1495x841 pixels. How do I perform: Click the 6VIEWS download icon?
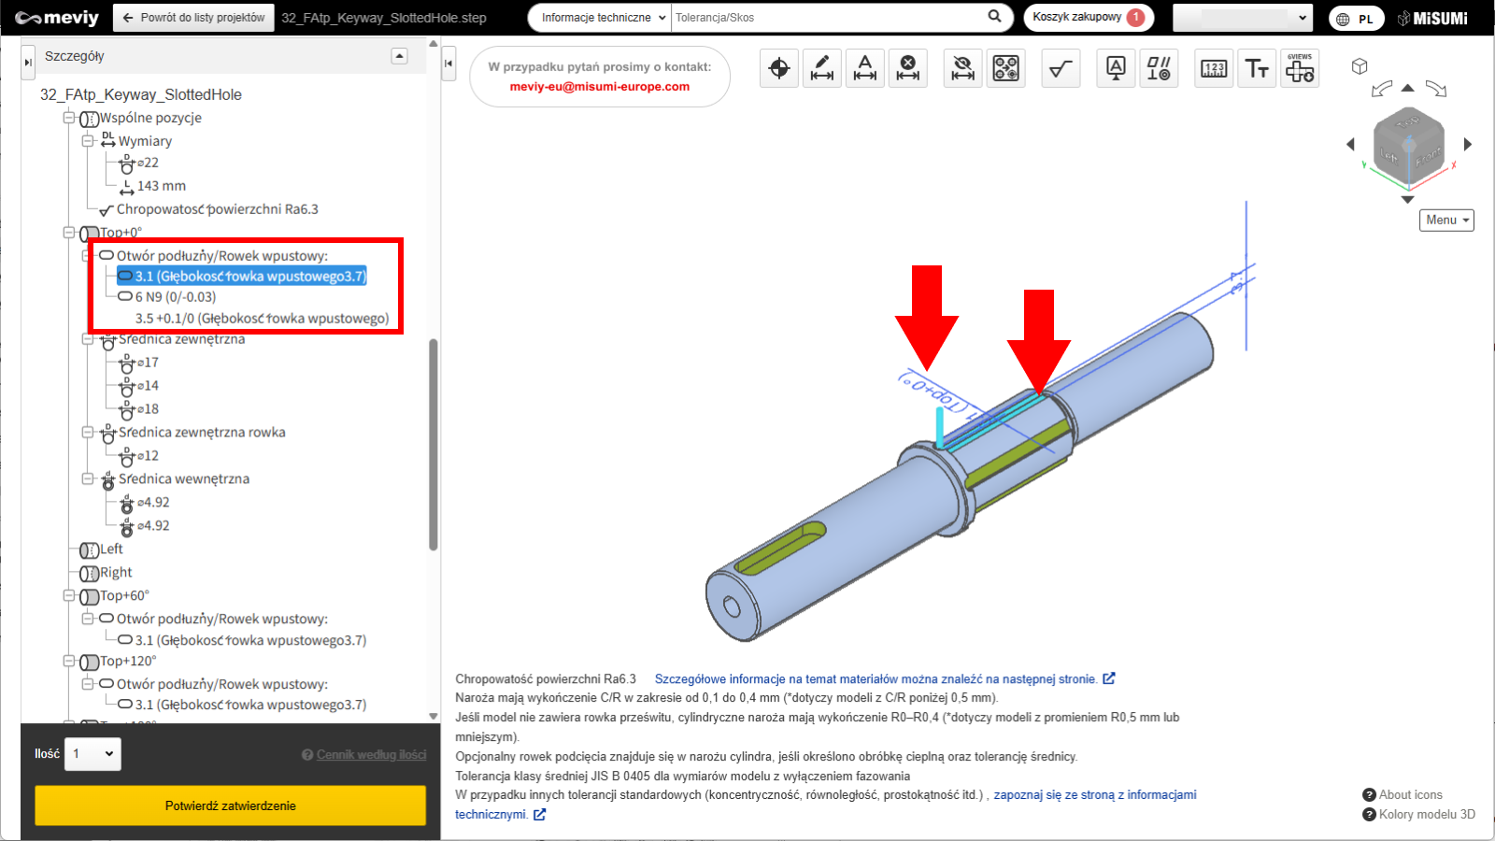[1300, 68]
